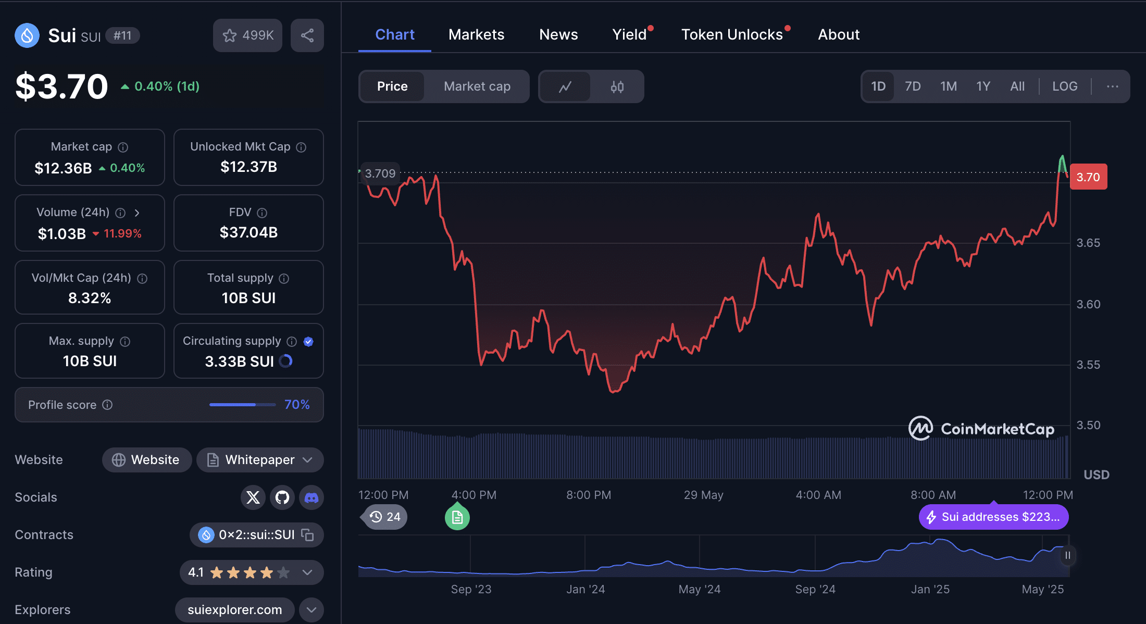The image size is (1146, 624).
Task: Click the pause handle on range navigator
Action: tap(1067, 555)
